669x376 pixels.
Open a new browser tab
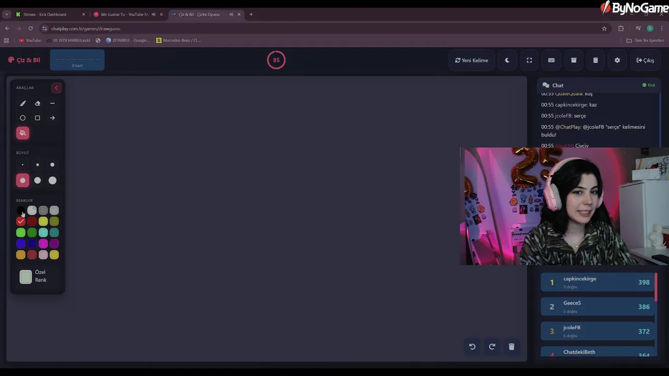point(251,15)
